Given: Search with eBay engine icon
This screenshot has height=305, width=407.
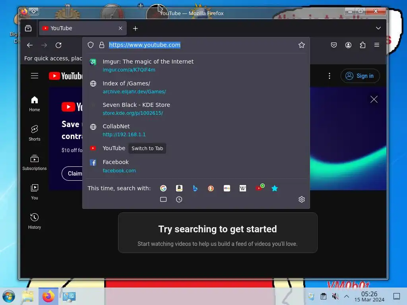Looking at the screenshot, I should click(x=227, y=188).
